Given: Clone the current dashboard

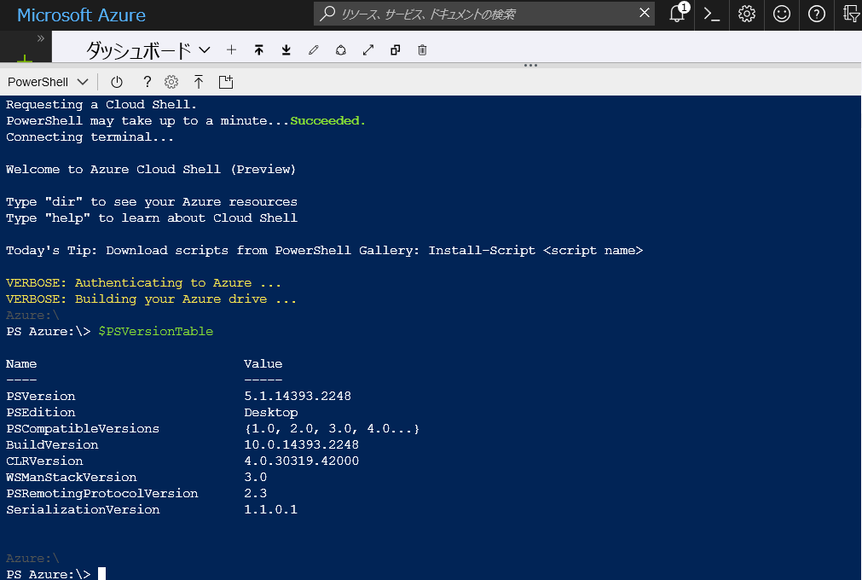Looking at the screenshot, I should point(395,49).
